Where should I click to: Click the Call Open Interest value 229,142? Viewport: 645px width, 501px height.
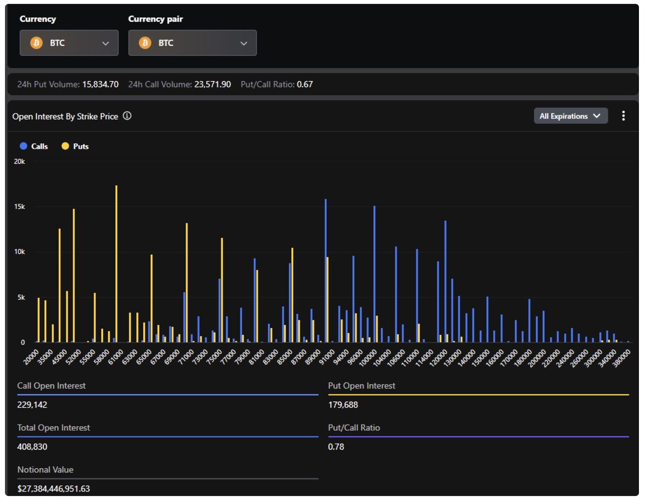[32, 405]
